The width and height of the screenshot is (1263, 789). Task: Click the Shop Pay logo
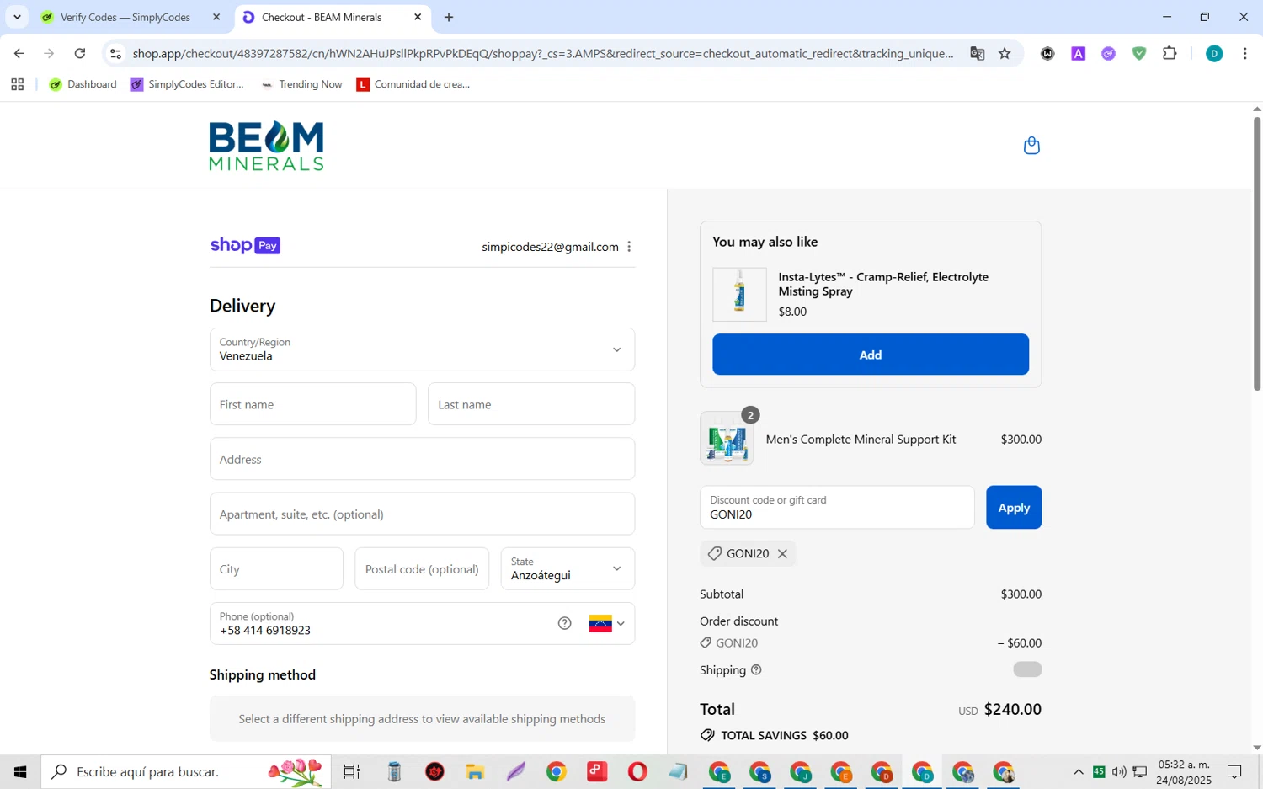245,245
